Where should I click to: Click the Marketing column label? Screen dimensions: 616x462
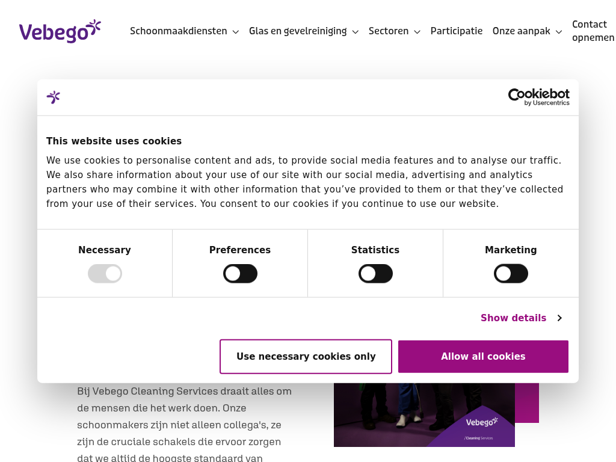point(511,250)
